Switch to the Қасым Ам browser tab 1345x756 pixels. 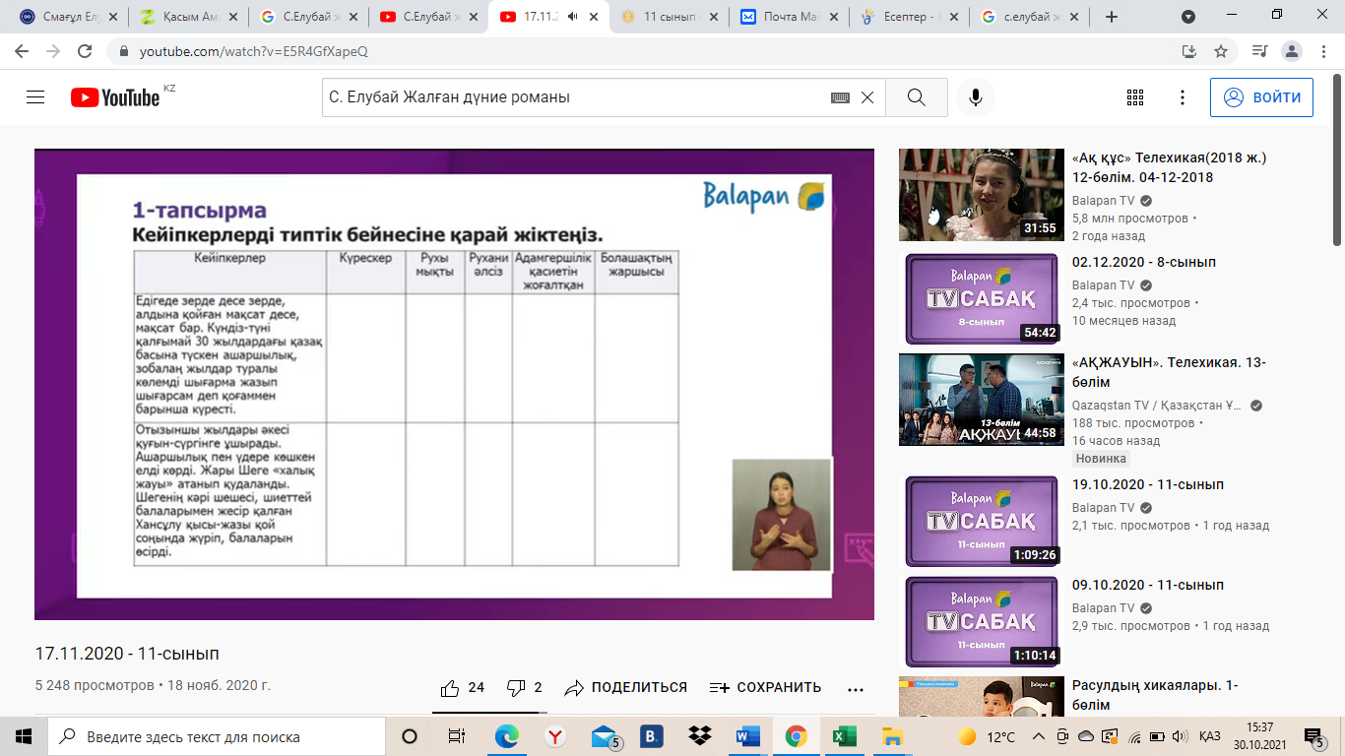click(x=188, y=17)
